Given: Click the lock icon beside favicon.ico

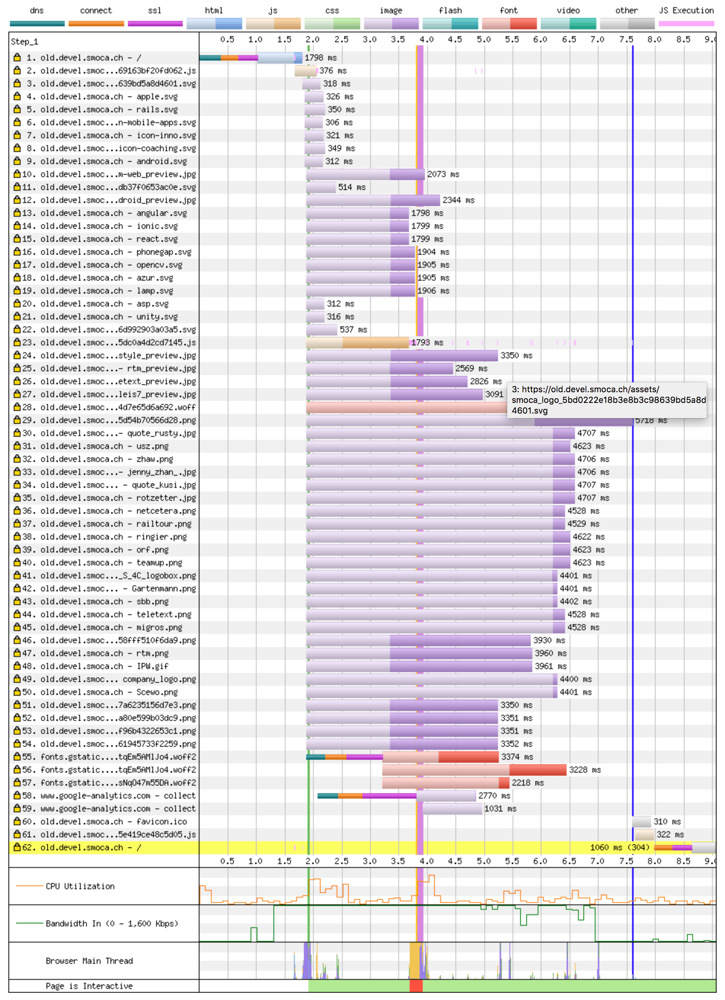Looking at the screenshot, I should (17, 821).
